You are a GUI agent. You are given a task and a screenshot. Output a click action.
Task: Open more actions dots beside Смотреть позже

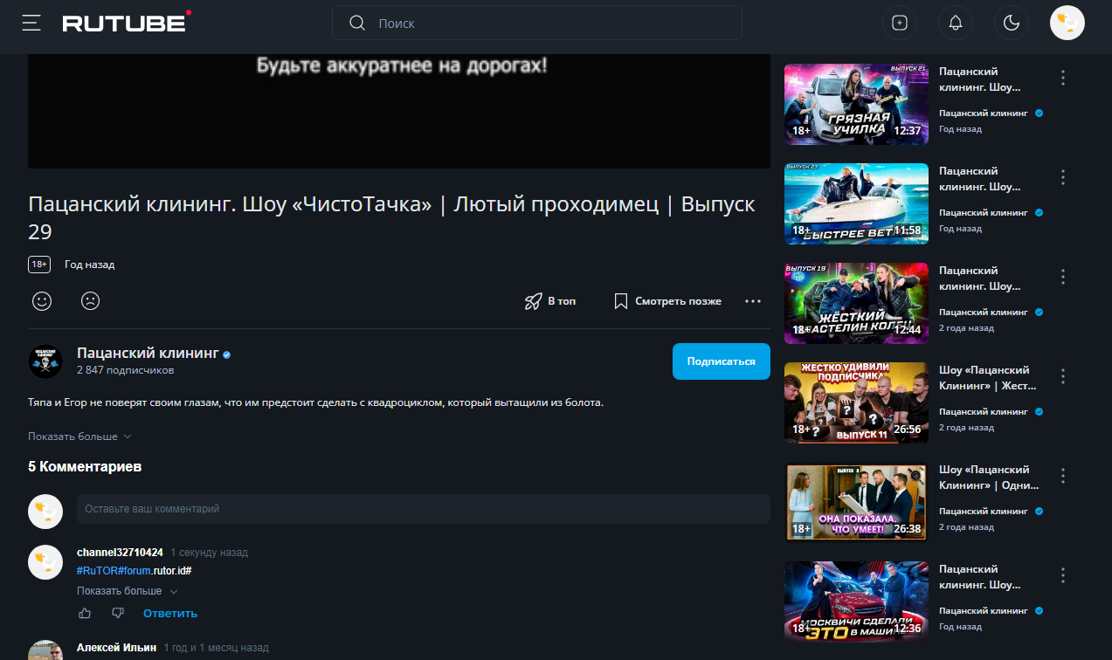pyautogui.click(x=753, y=301)
